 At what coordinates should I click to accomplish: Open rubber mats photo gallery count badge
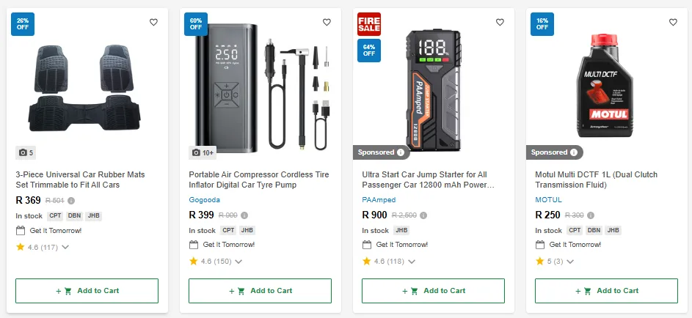click(x=26, y=152)
